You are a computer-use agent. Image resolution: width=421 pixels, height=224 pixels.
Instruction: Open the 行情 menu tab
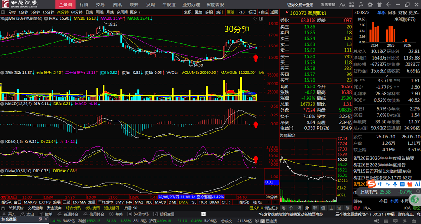[84, 4]
